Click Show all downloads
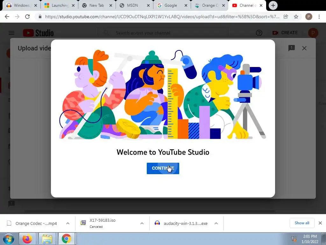 pyautogui.click(x=302, y=223)
